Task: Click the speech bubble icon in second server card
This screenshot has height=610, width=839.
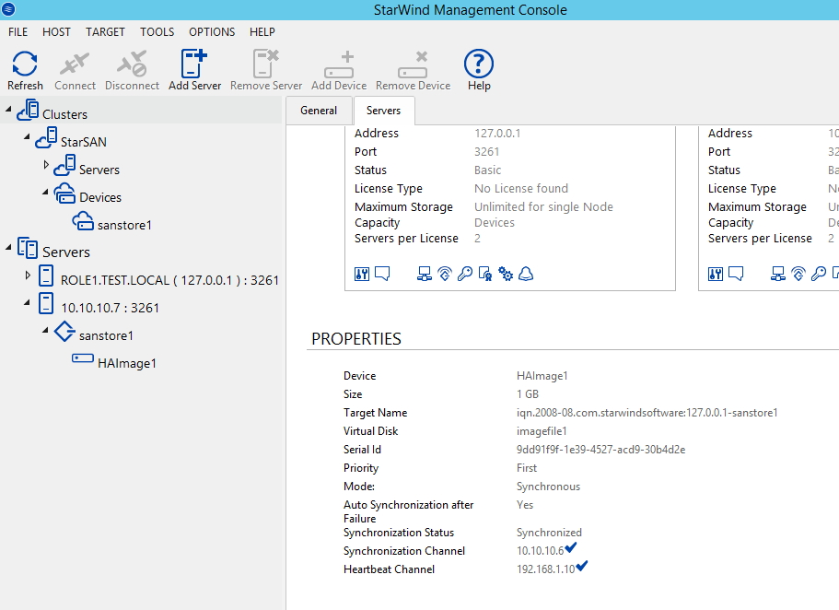Action: 736,275
